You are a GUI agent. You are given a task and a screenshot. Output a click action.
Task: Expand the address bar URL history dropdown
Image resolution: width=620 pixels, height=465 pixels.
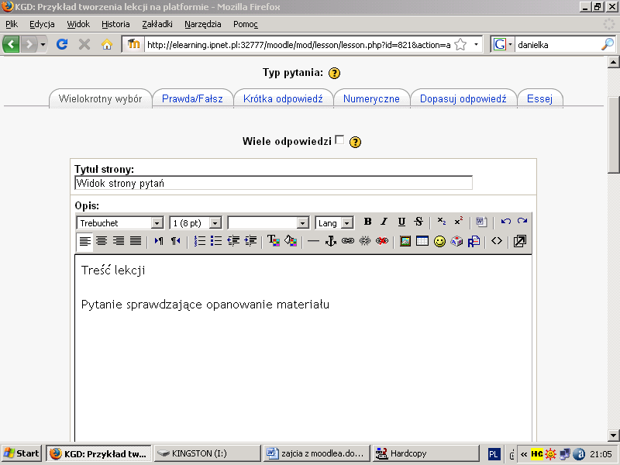pyautogui.click(x=476, y=45)
